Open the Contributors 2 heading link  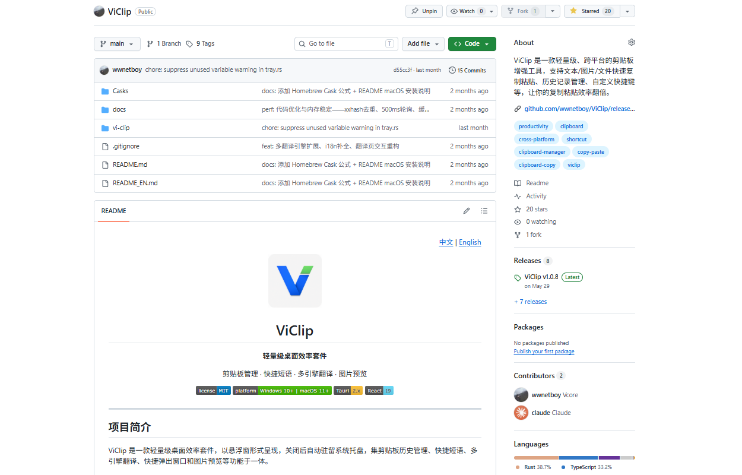pos(540,376)
